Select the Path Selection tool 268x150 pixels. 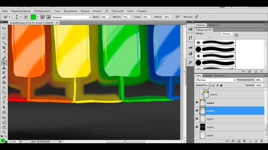coord(4,107)
